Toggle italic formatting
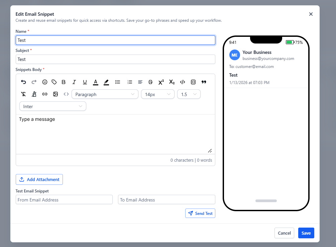 [x=74, y=82]
